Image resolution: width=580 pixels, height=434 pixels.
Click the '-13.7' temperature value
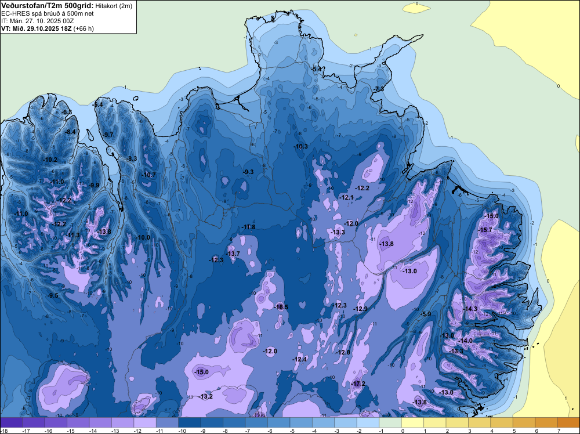point(233,254)
